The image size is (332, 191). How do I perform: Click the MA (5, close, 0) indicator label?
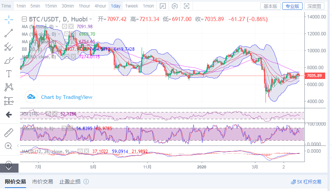click(x=37, y=27)
